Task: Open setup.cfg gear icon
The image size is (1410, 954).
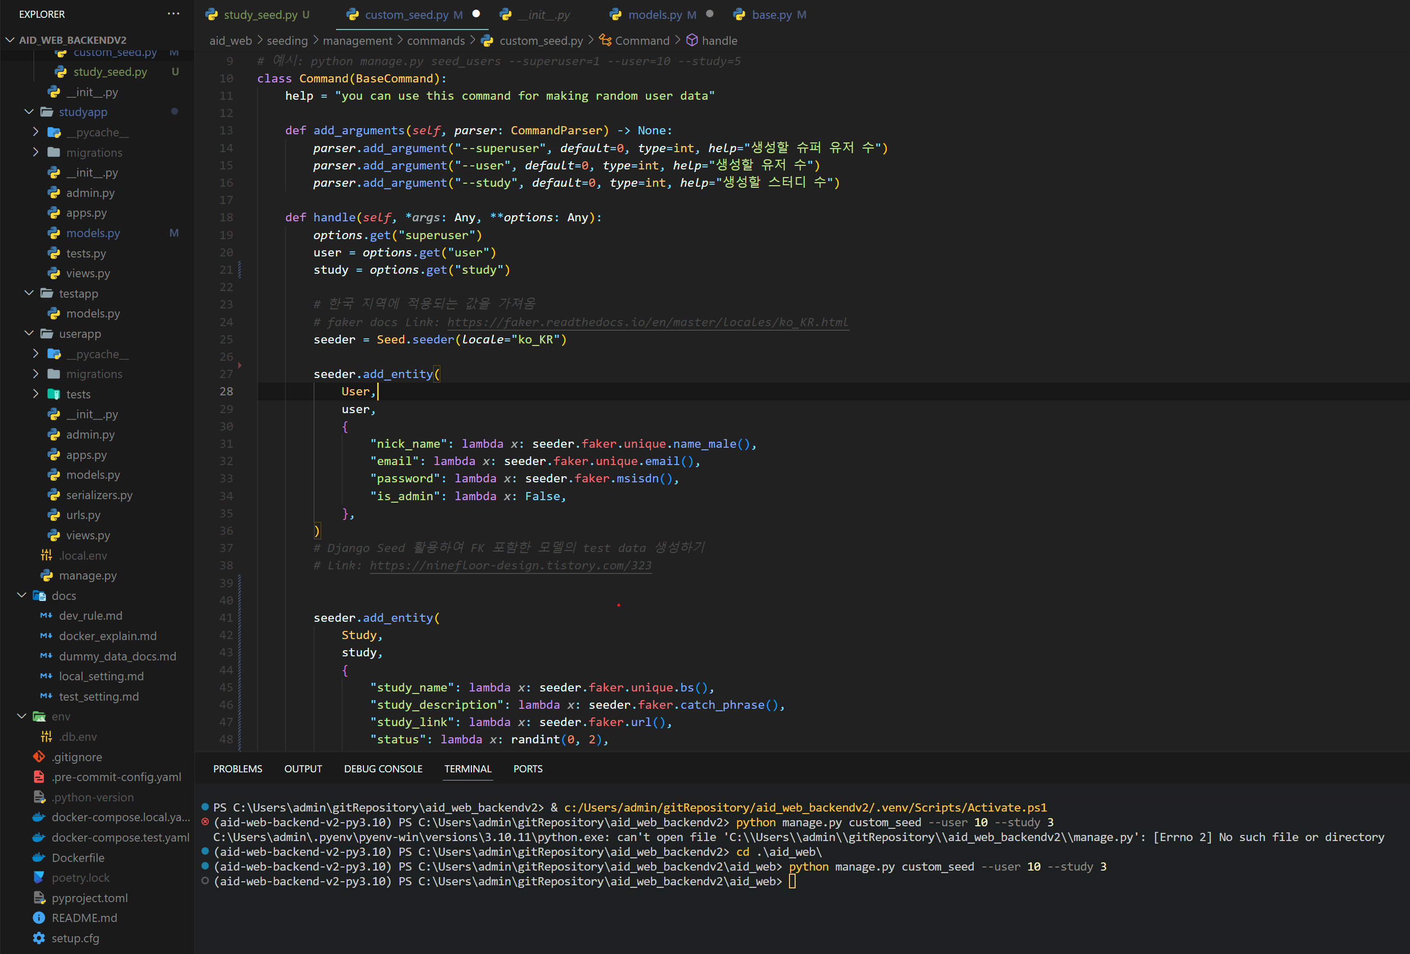Action: (x=39, y=938)
